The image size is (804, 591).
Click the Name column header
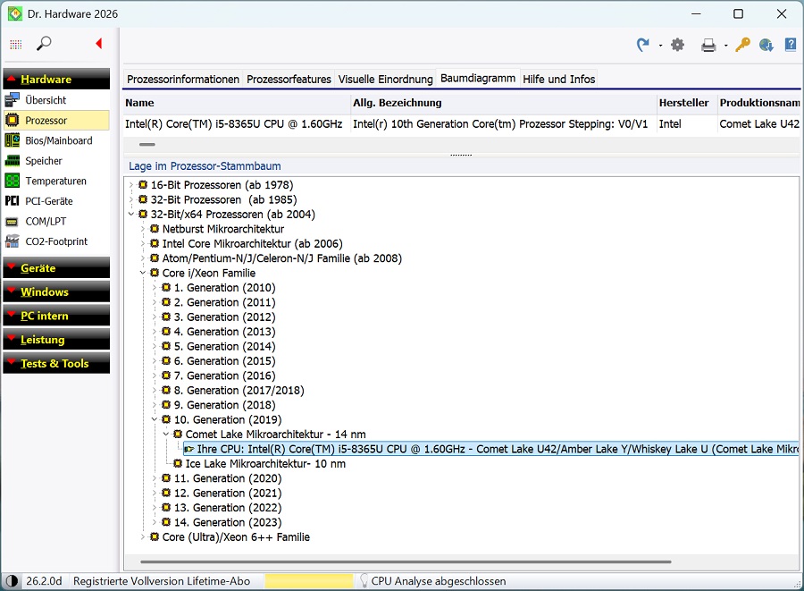click(237, 103)
